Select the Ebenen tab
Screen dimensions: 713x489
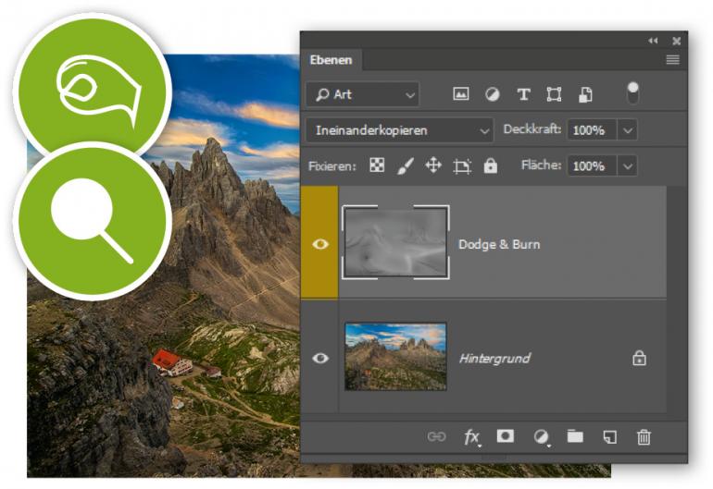331,60
